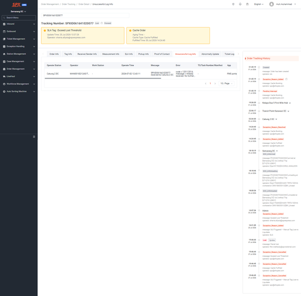
Task: Click the Linehaul truck icon
Action: click(4, 77)
